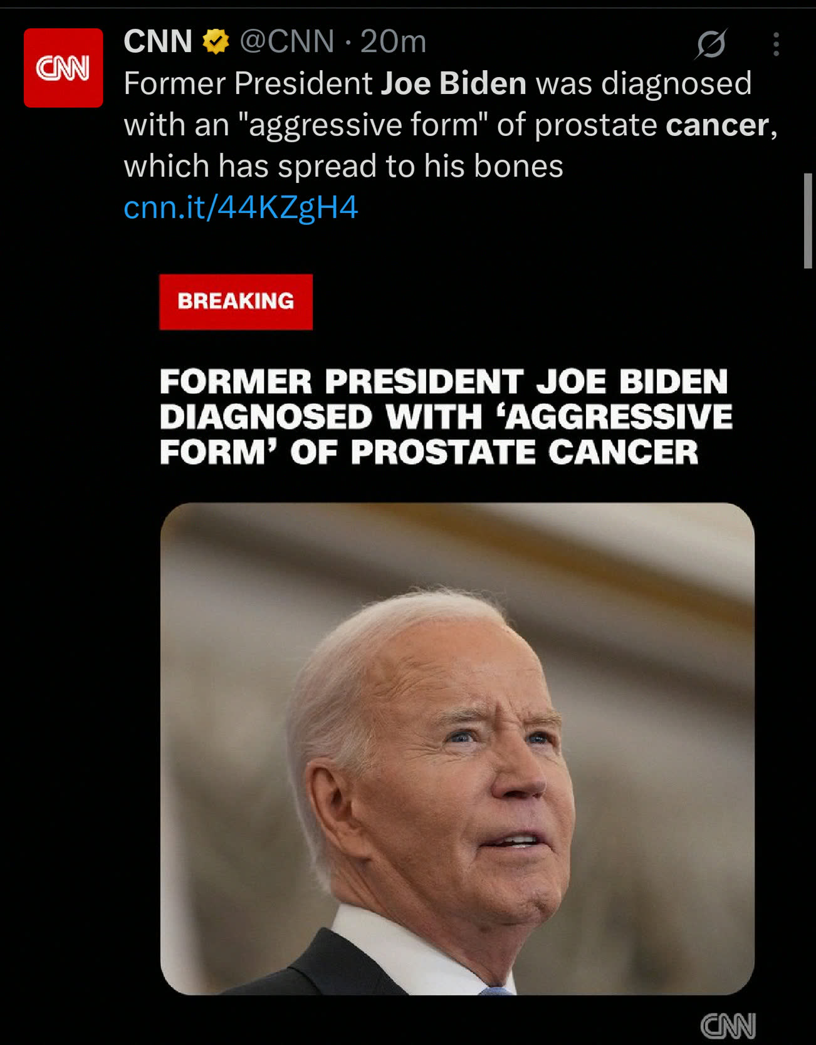Open the three-dot more options menu
The width and height of the screenshot is (816, 1045).
coord(776,44)
